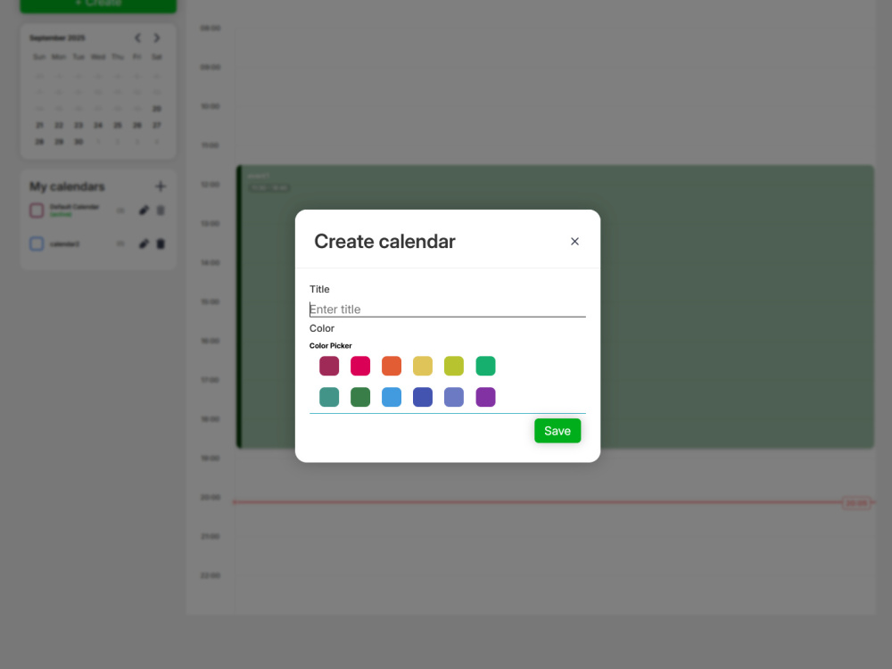
Task: Select day 26 in mini calendar
Action: tap(137, 125)
